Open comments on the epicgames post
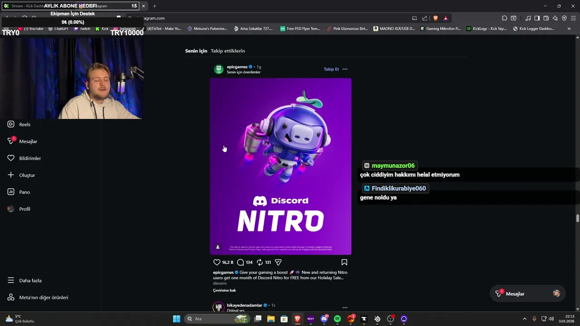The height and width of the screenshot is (326, 580). point(241,262)
